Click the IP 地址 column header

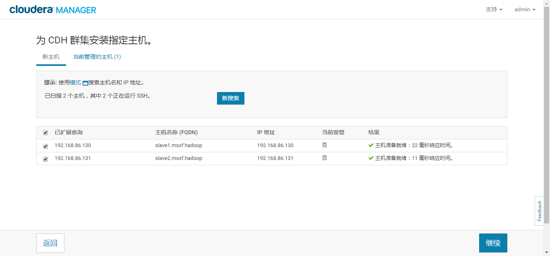point(266,133)
